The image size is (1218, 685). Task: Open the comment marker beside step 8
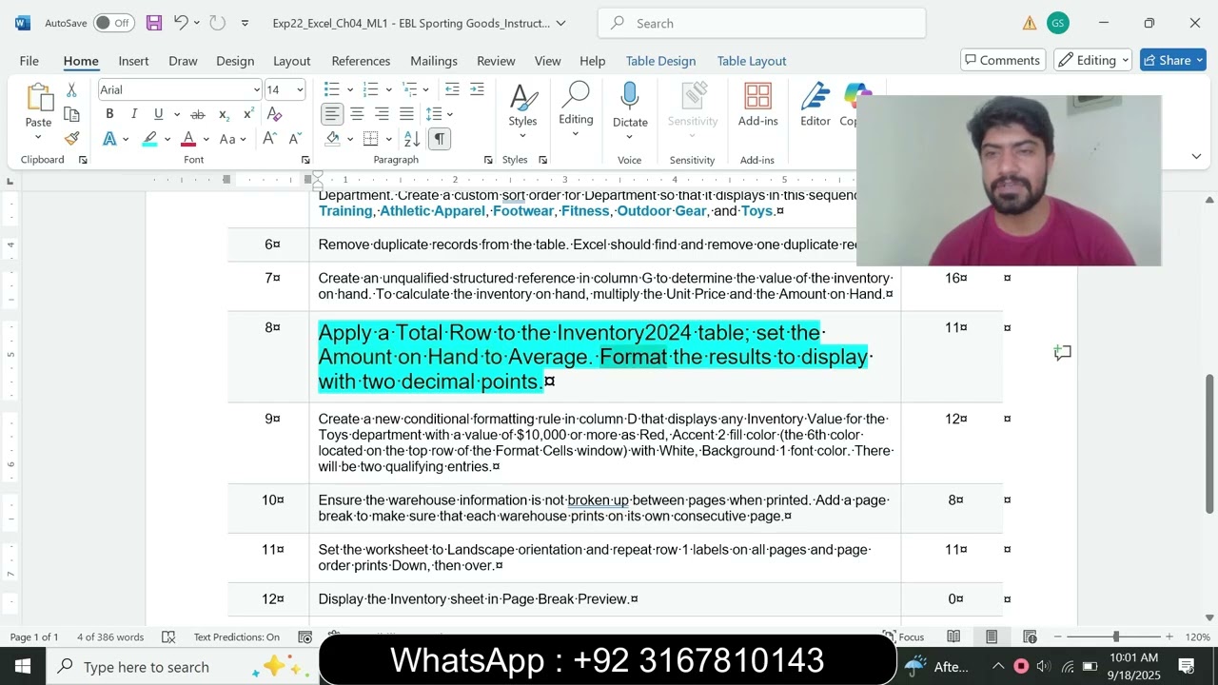click(1063, 353)
